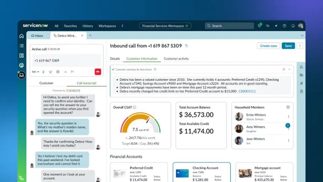Switch to the Details tab

(x=115, y=59)
